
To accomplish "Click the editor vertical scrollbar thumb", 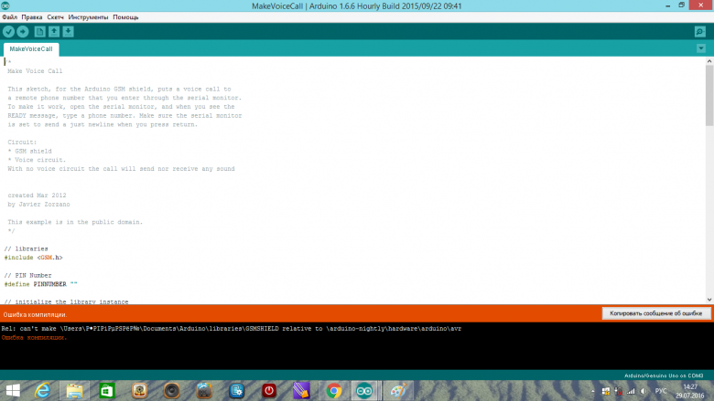I will [709, 95].
